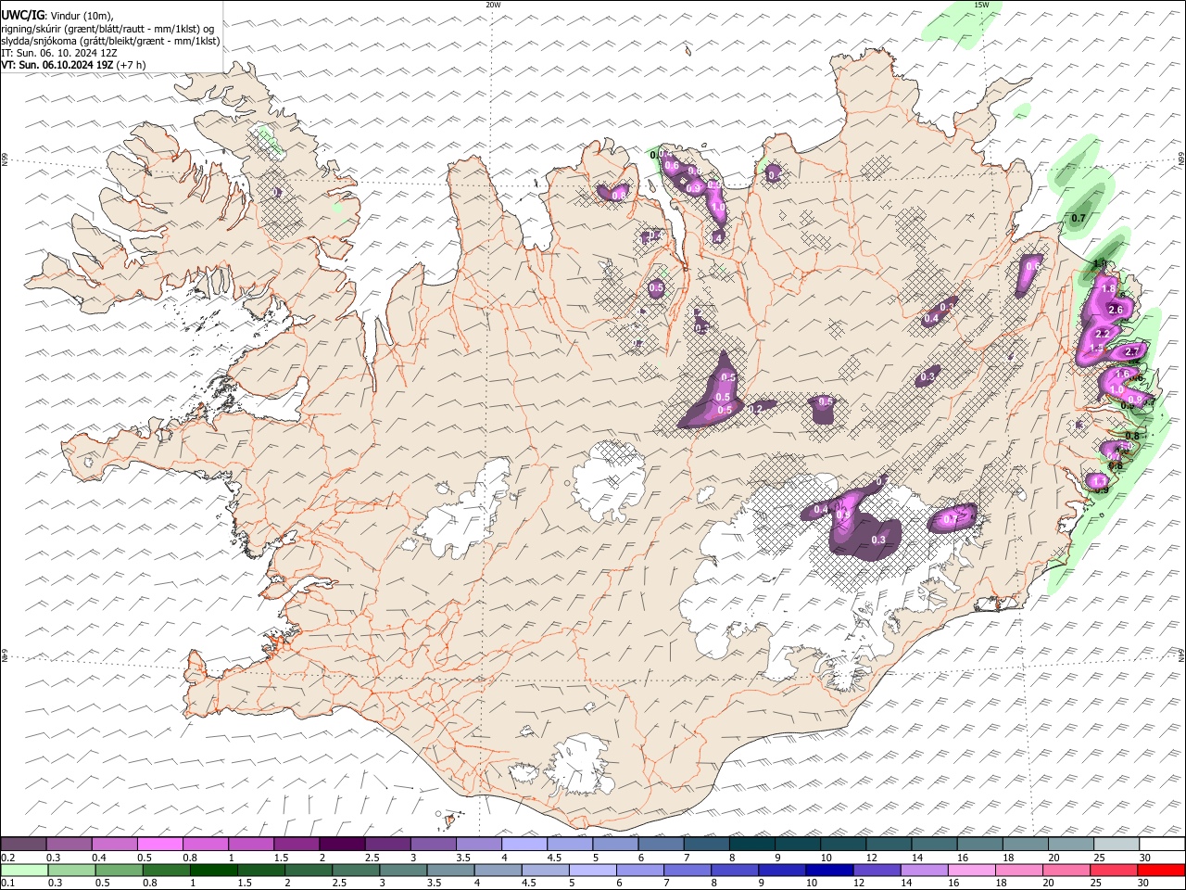The height and width of the screenshot is (890, 1186).
Task: Click the 'slydda/snjókoma (grátt/bleikt/grænt' description line
Action: click(x=110, y=41)
